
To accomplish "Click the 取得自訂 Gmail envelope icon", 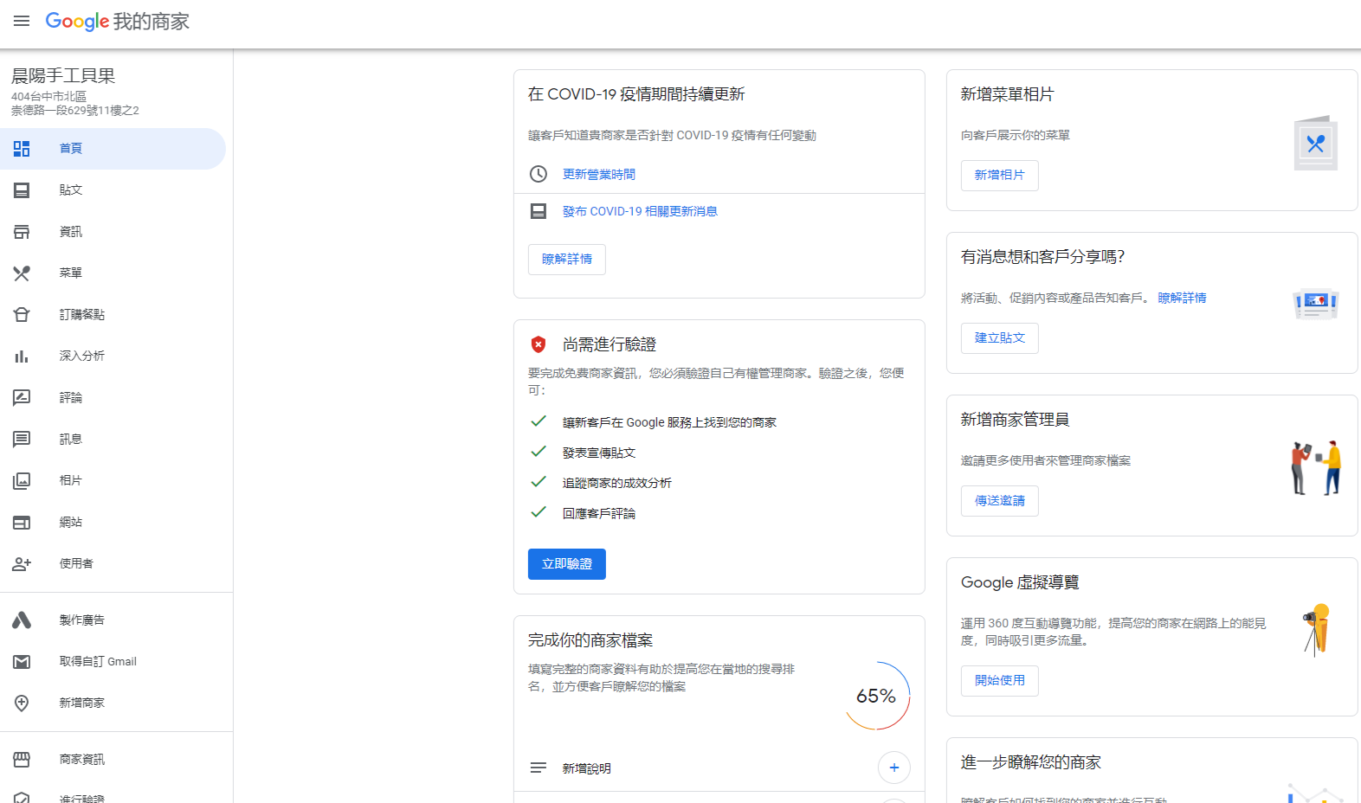I will 22,662.
